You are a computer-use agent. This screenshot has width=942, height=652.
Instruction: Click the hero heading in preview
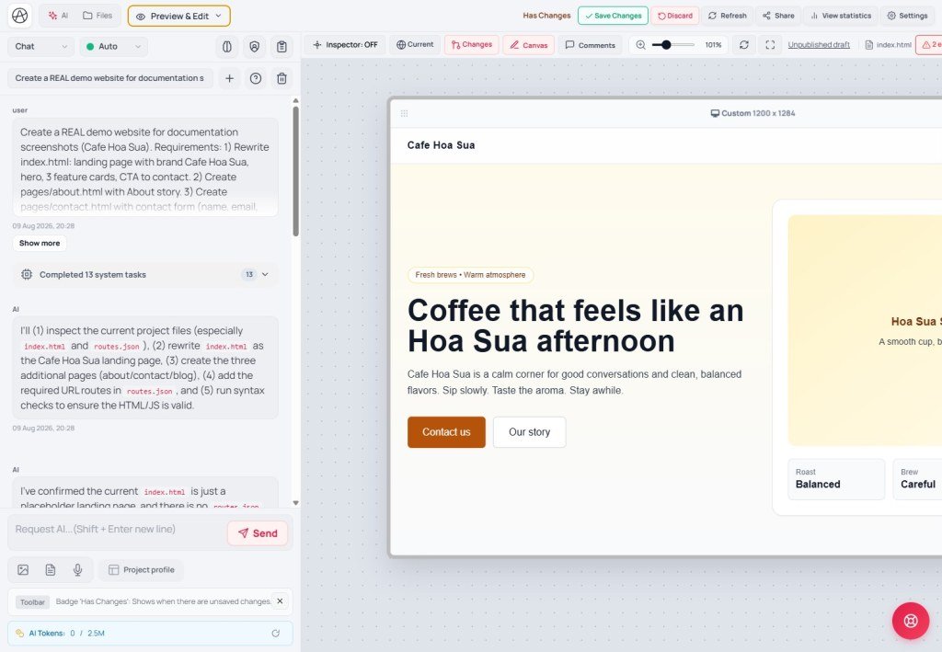point(576,326)
